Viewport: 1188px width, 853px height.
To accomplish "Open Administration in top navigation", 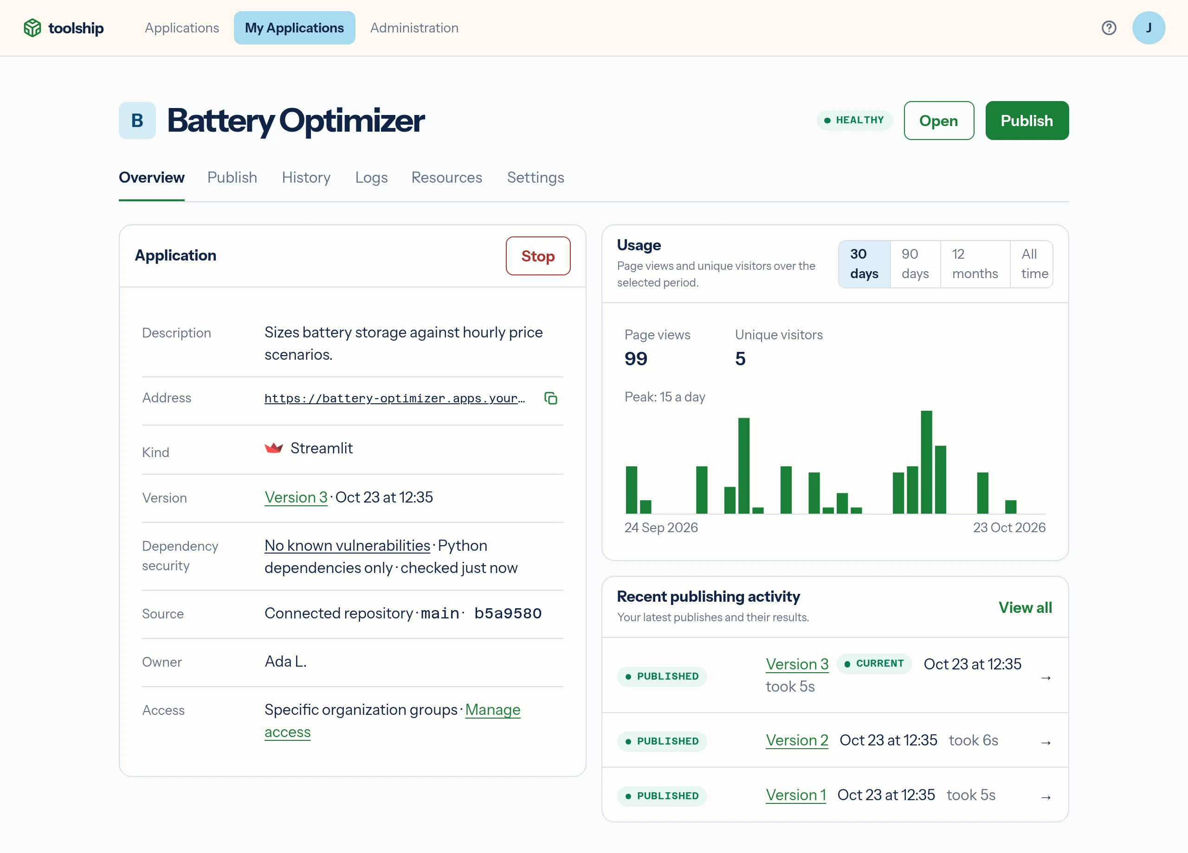I will (x=414, y=28).
